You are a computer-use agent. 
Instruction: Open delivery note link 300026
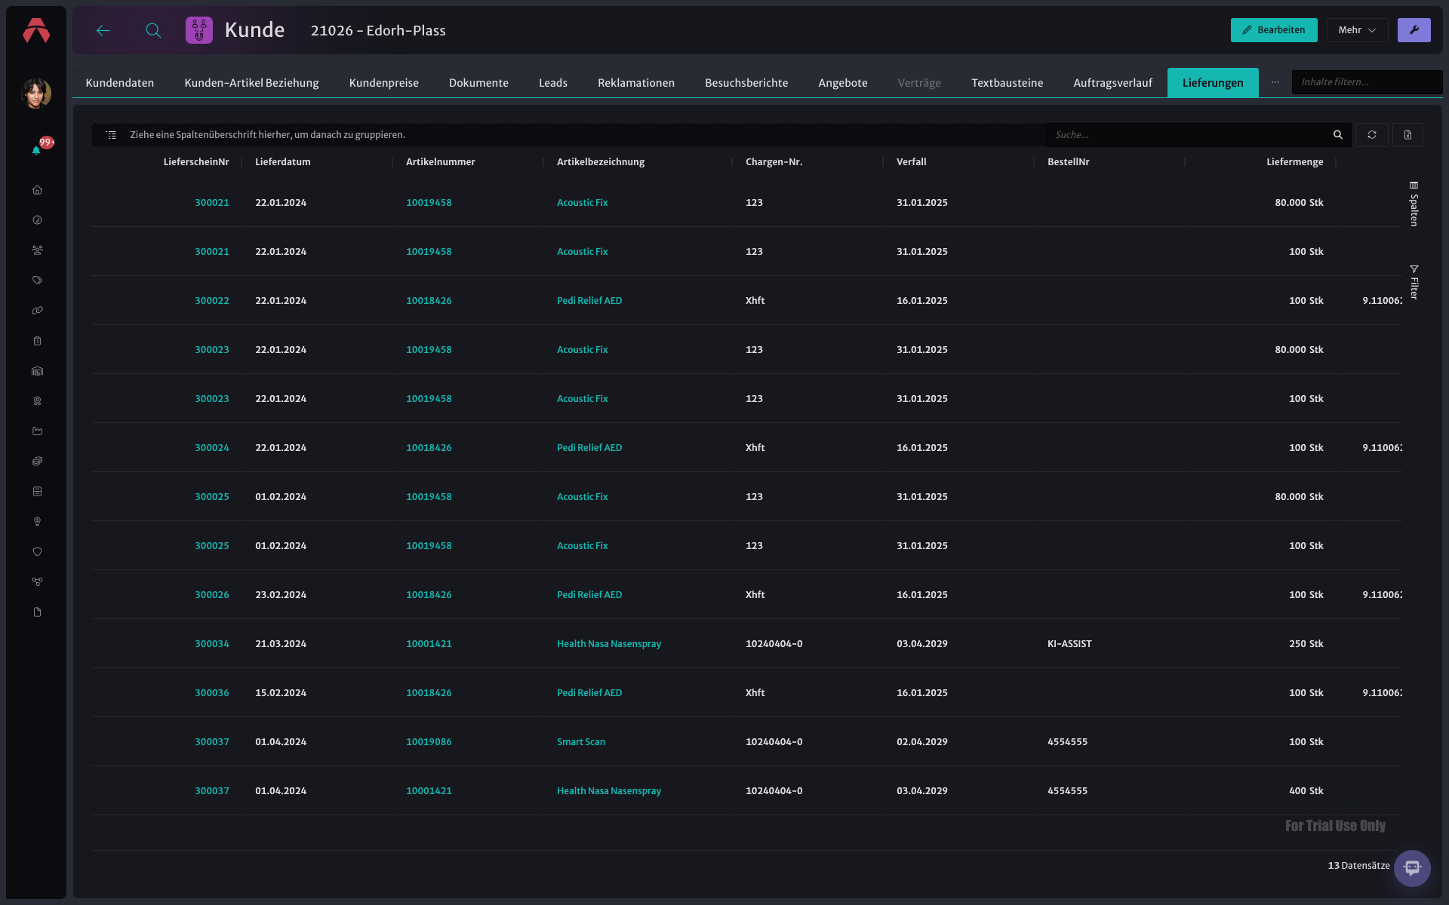click(212, 595)
